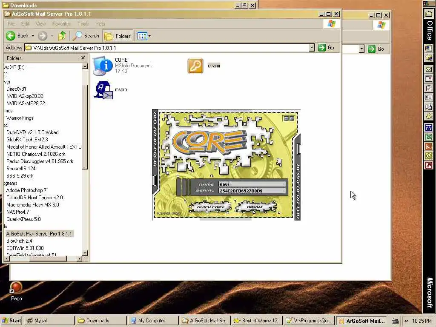Select Adobe Photoshop 7 folder
The image size is (436, 327).
tap(26, 190)
